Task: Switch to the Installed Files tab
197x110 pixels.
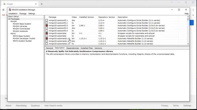Action: pos(86,48)
